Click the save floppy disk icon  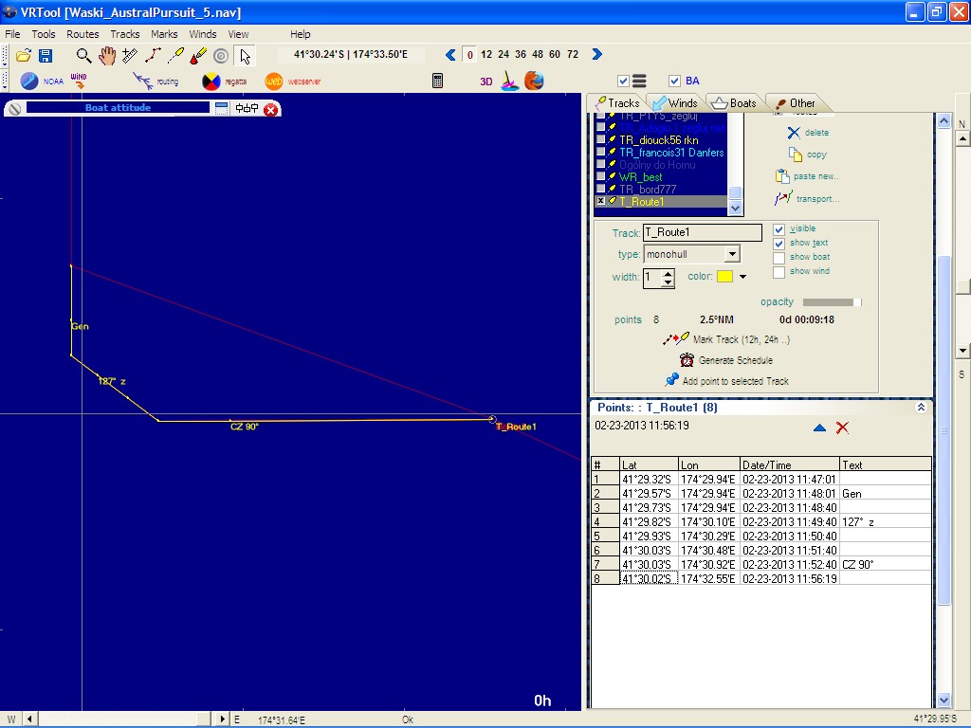pyautogui.click(x=45, y=56)
